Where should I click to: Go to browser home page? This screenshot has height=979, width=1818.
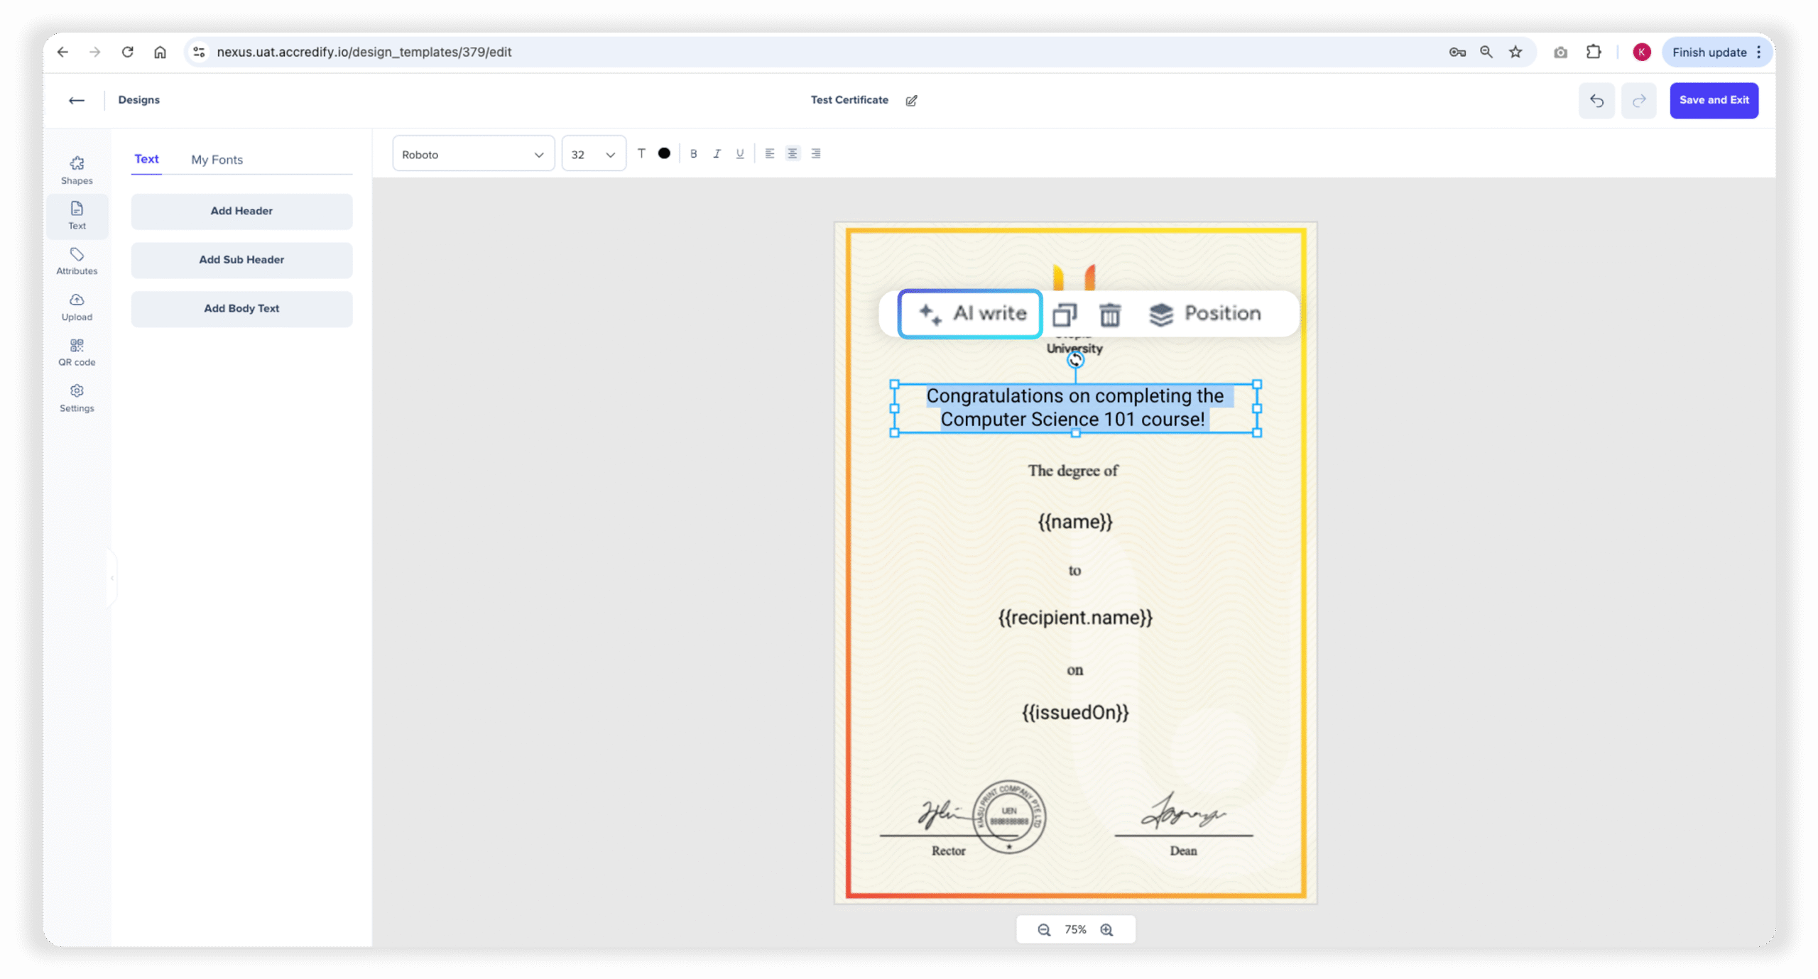(160, 52)
